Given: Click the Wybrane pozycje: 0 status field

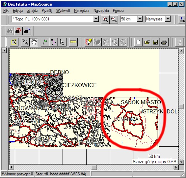Looking at the screenshot, I should tap(17, 174).
